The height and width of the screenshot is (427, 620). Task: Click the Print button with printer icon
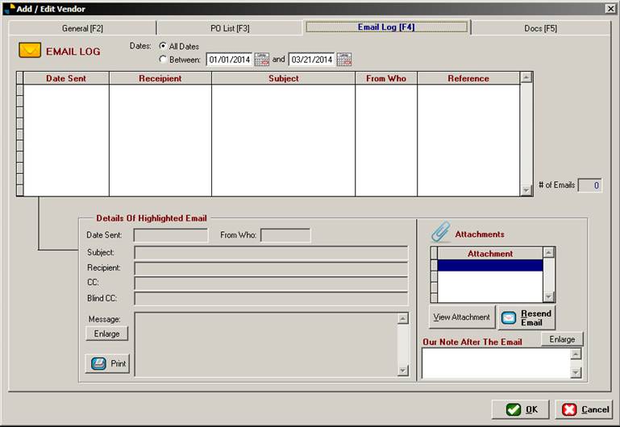click(107, 363)
